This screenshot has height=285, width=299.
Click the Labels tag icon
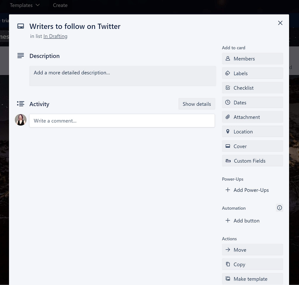[228, 73]
